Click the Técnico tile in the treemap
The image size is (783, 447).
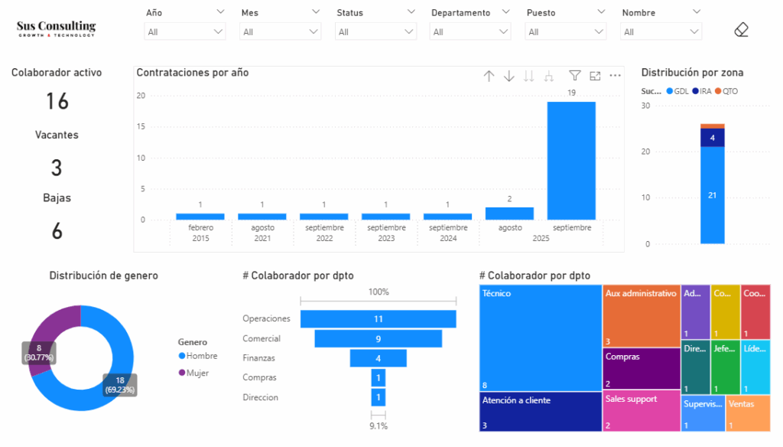pyautogui.click(x=541, y=337)
